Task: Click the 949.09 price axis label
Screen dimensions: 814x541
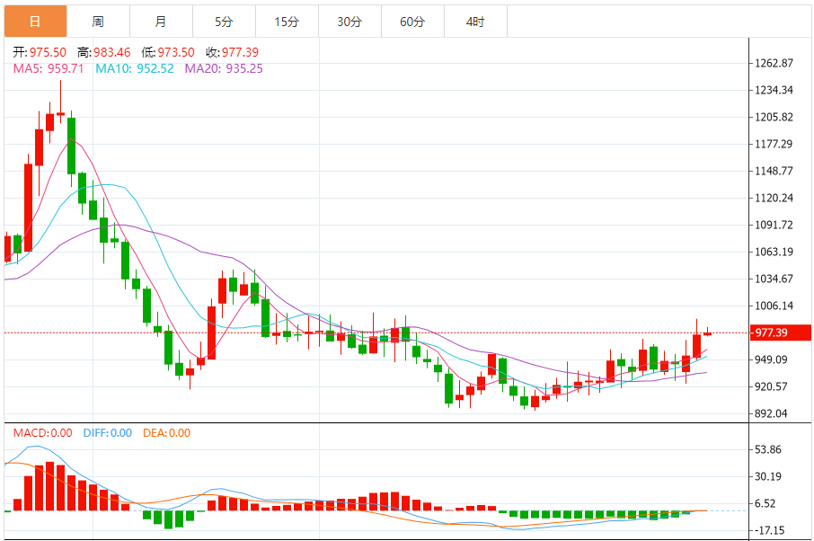Action: (771, 359)
